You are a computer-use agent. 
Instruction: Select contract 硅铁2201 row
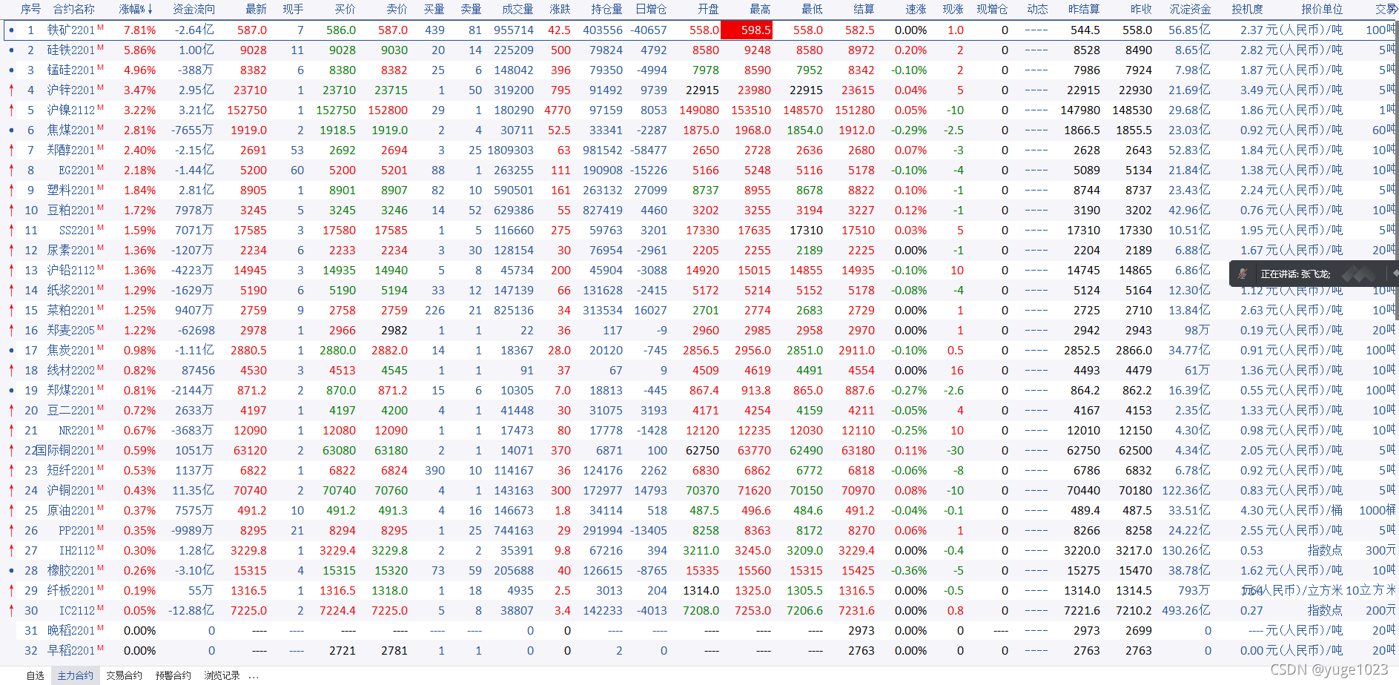pyautogui.click(x=699, y=50)
